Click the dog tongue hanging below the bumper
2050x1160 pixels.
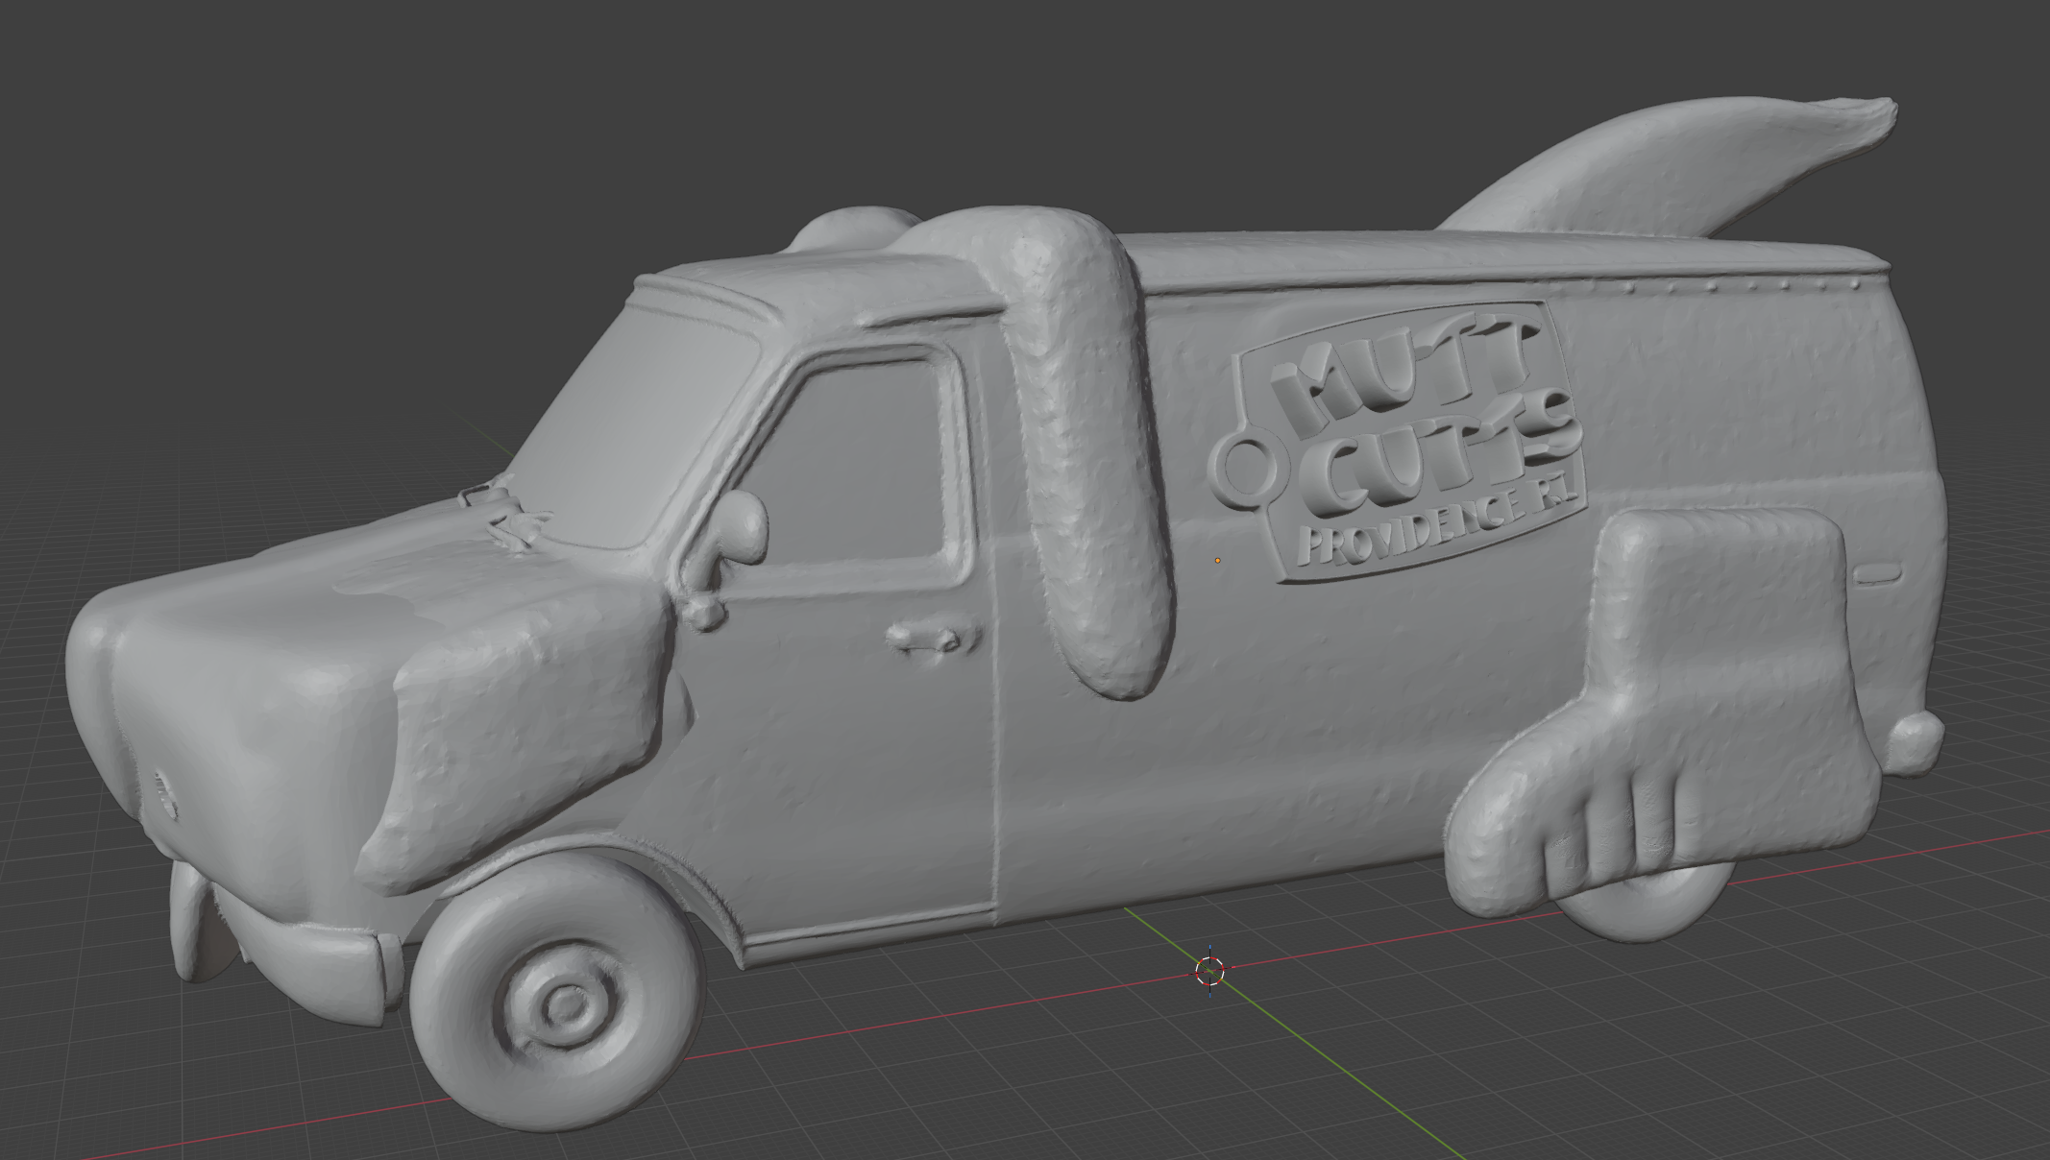click(x=195, y=924)
